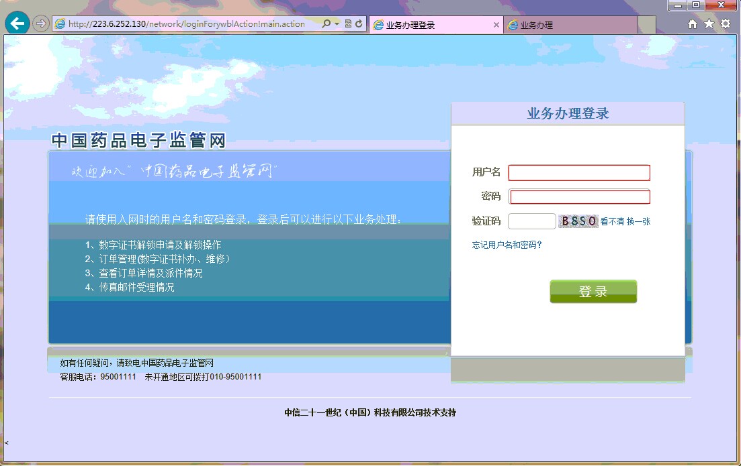The height and width of the screenshot is (466, 741).
Task: Click the compatibility view icon
Action: click(348, 23)
